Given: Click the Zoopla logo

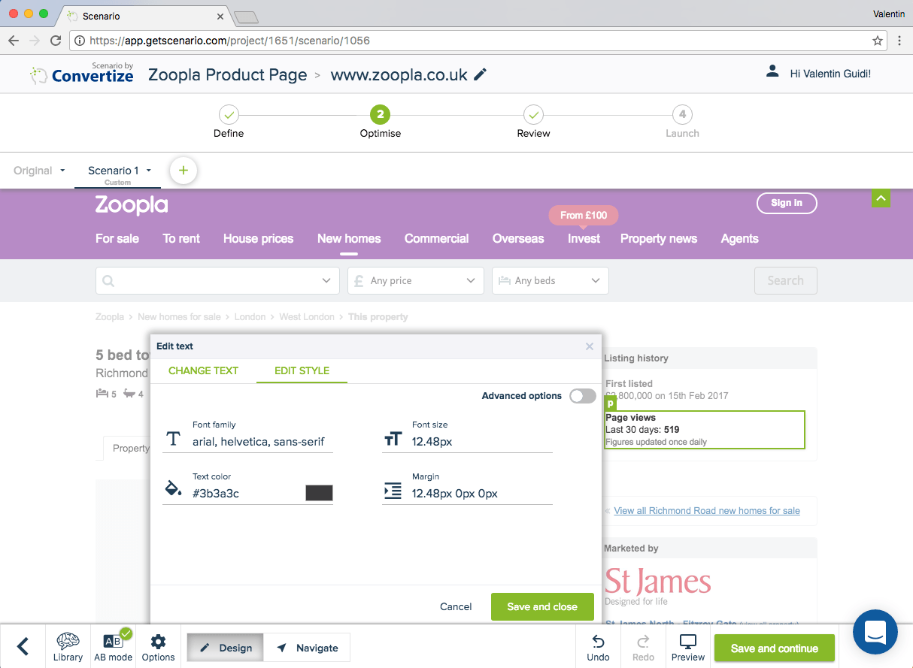Looking at the screenshot, I should pyautogui.click(x=132, y=205).
